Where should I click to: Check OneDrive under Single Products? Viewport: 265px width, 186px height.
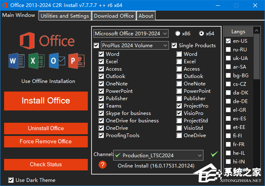pos(179,135)
